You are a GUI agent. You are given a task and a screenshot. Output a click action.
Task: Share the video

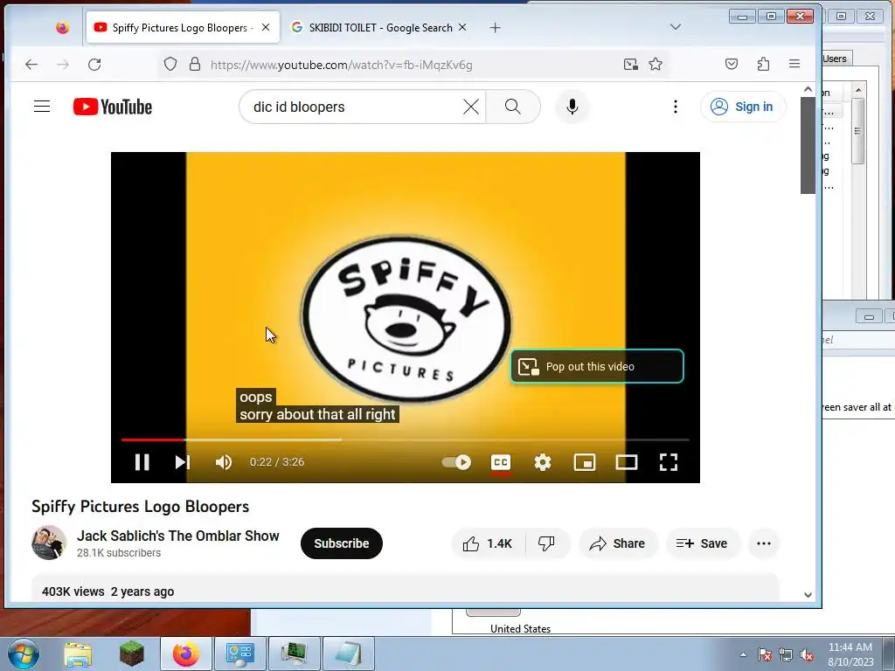point(618,543)
